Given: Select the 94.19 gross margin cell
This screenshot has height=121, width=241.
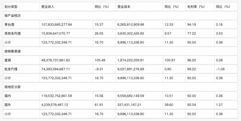Looking at the screenshot, I should [x=191, y=25].
